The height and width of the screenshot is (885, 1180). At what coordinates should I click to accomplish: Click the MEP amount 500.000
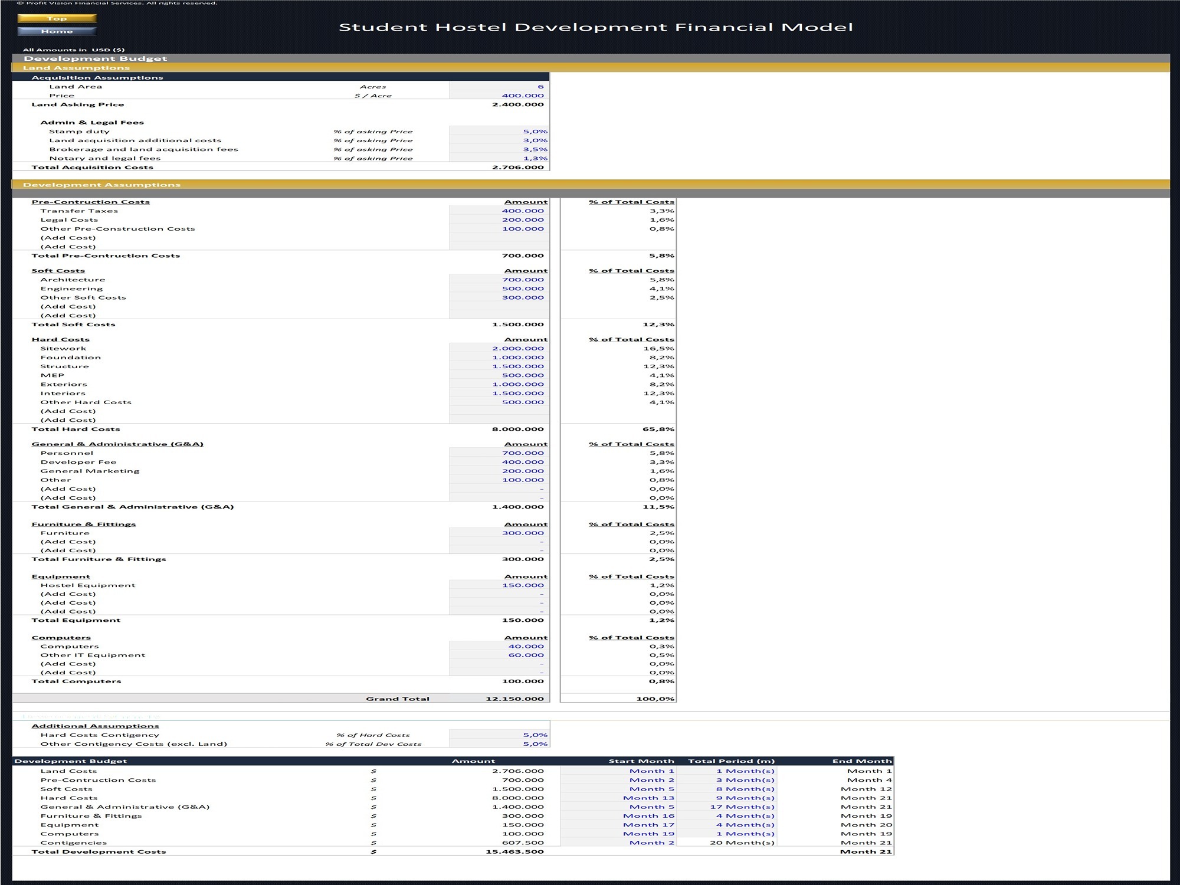(x=499, y=375)
